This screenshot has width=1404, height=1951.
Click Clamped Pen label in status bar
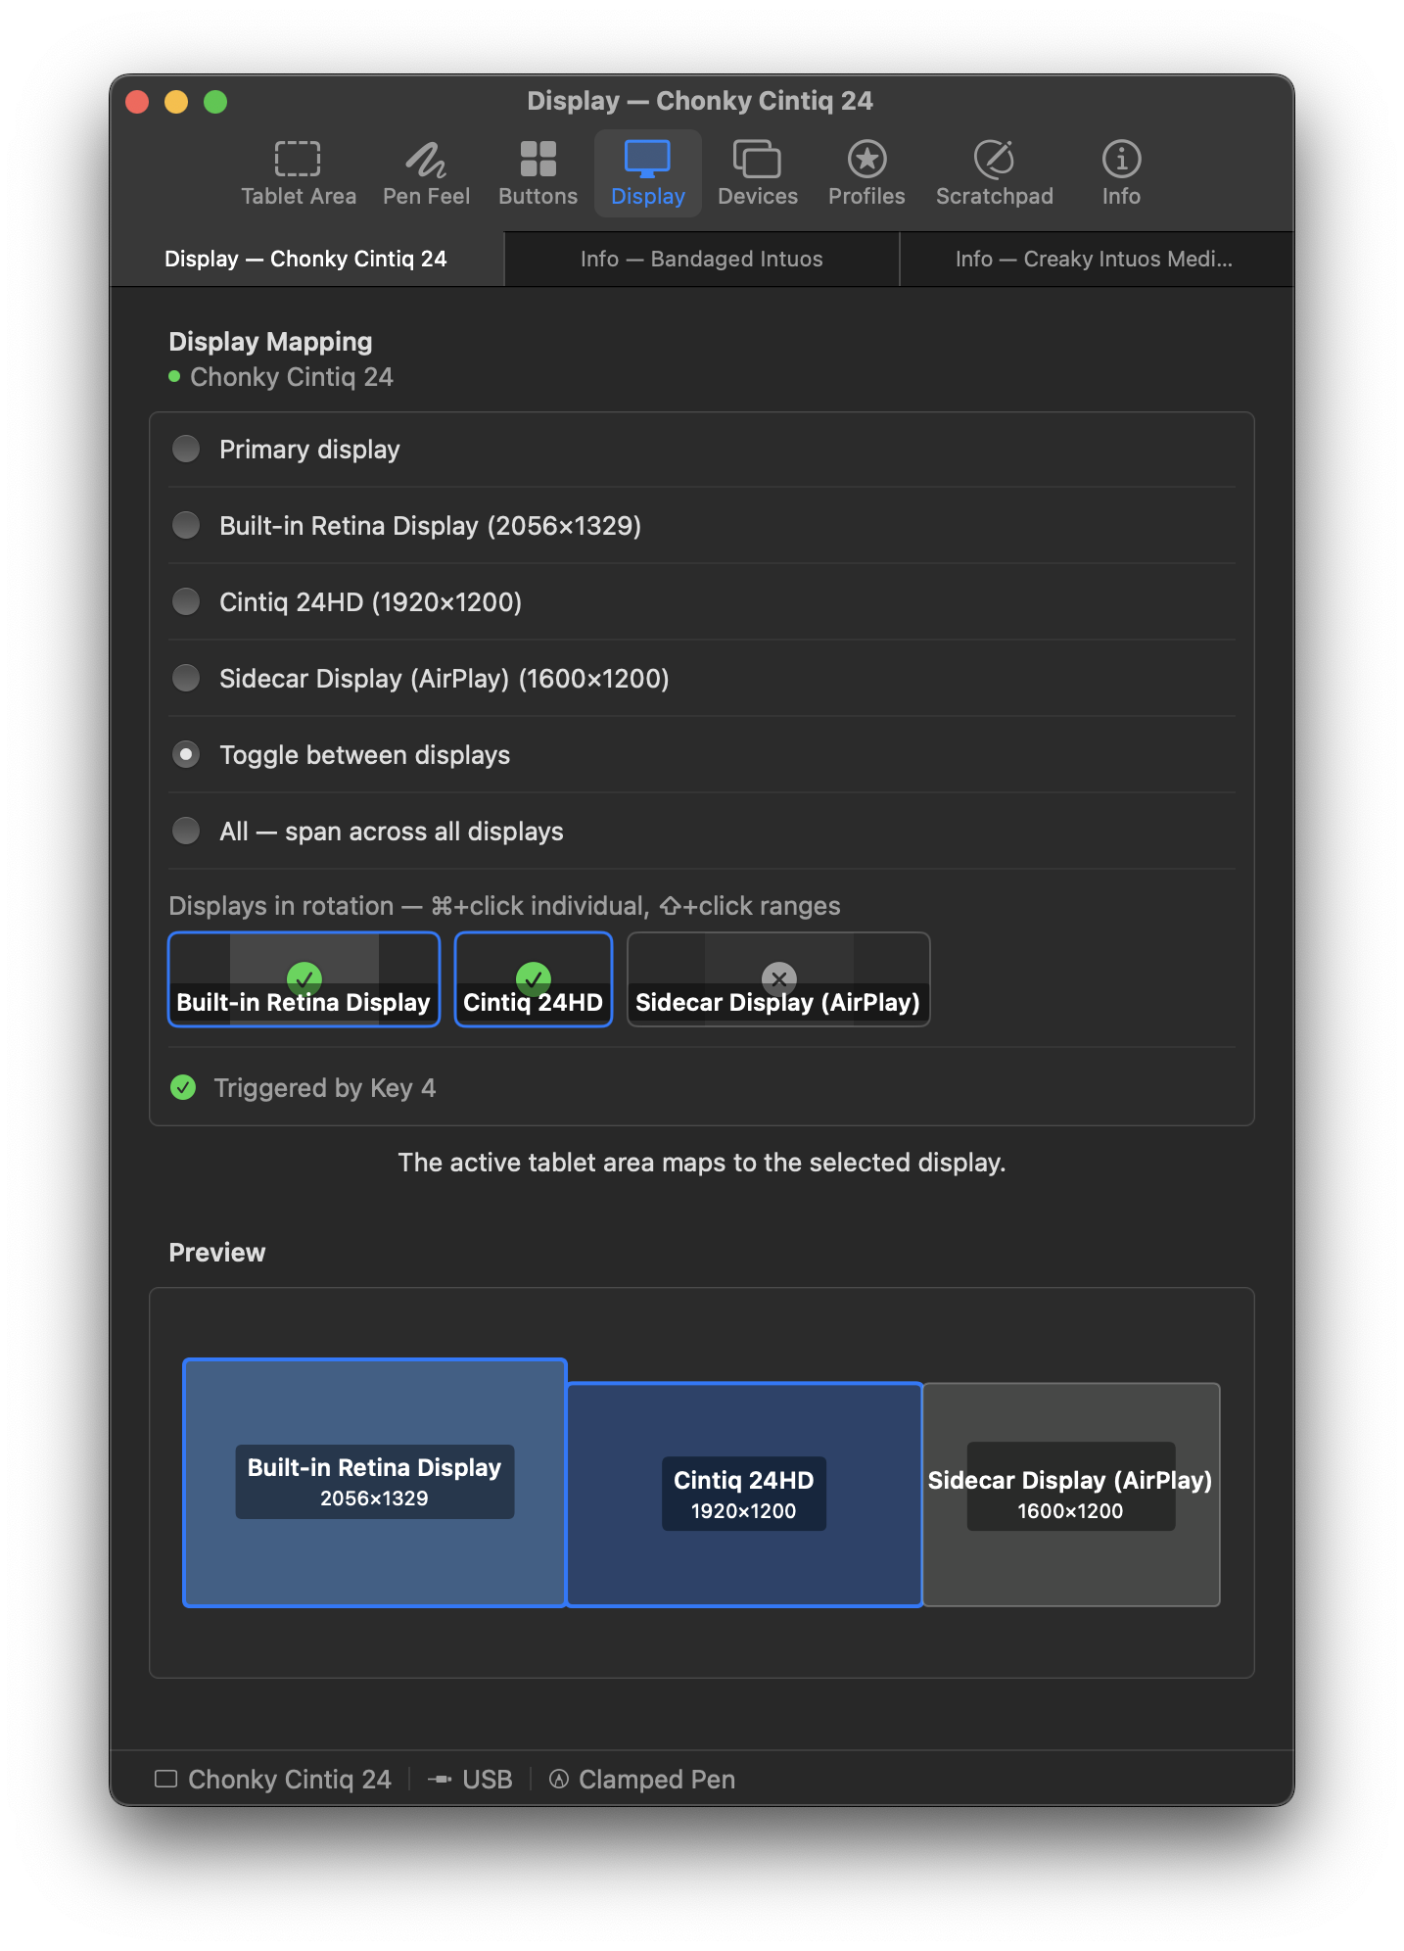point(657,1779)
